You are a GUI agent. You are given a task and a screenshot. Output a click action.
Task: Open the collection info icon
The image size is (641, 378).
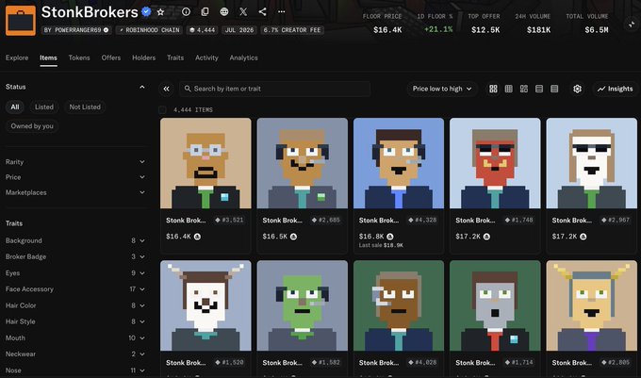[x=186, y=12]
